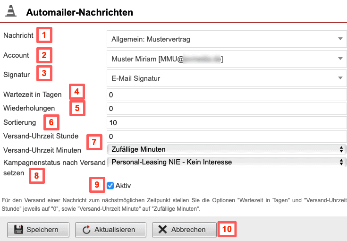Open the Nachricht dropdown showing Allgemein: Mustervertrag

coord(227,39)
